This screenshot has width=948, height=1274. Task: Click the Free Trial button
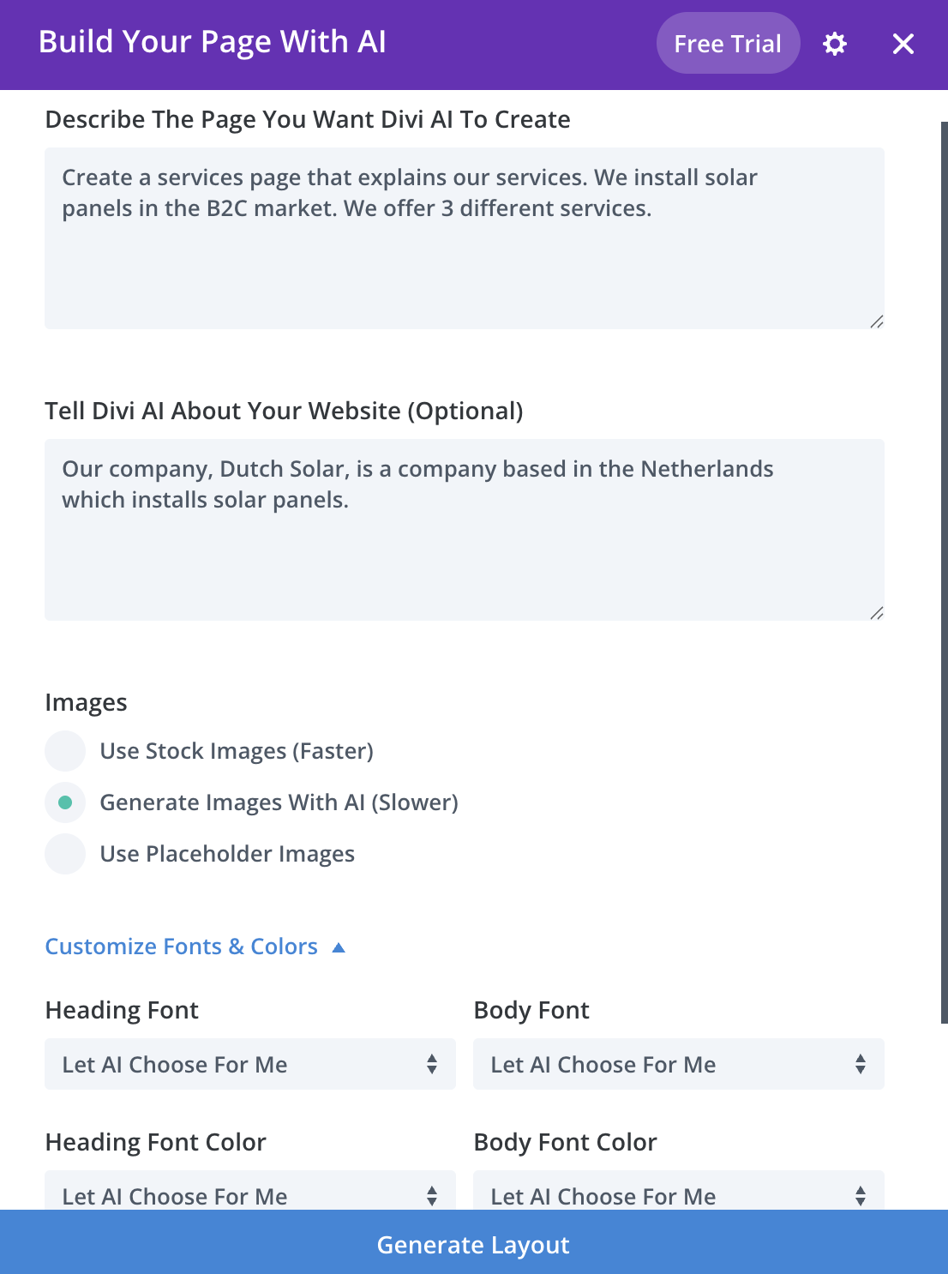[x=727, y=44]
